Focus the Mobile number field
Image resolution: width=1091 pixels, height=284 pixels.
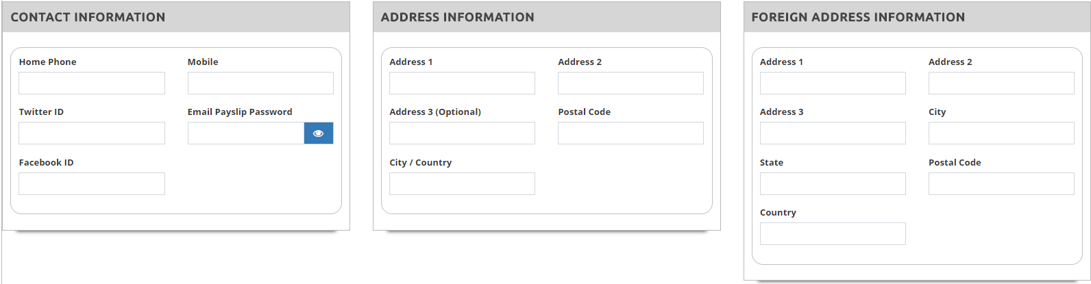[260, 83]
